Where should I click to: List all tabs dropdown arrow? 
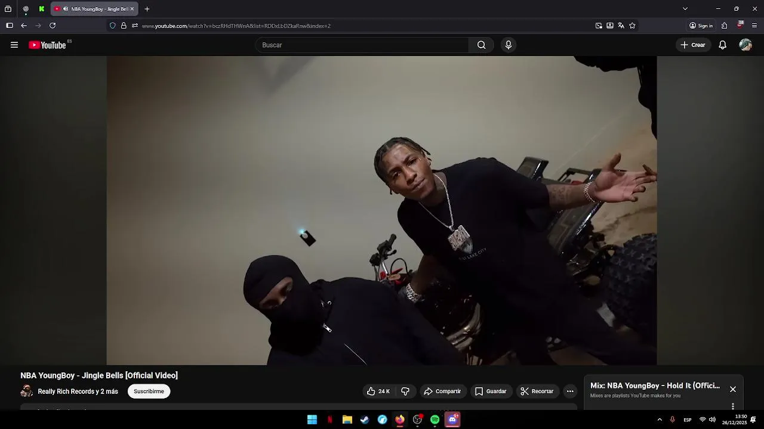pyautogui.click(x=685, y=9)
